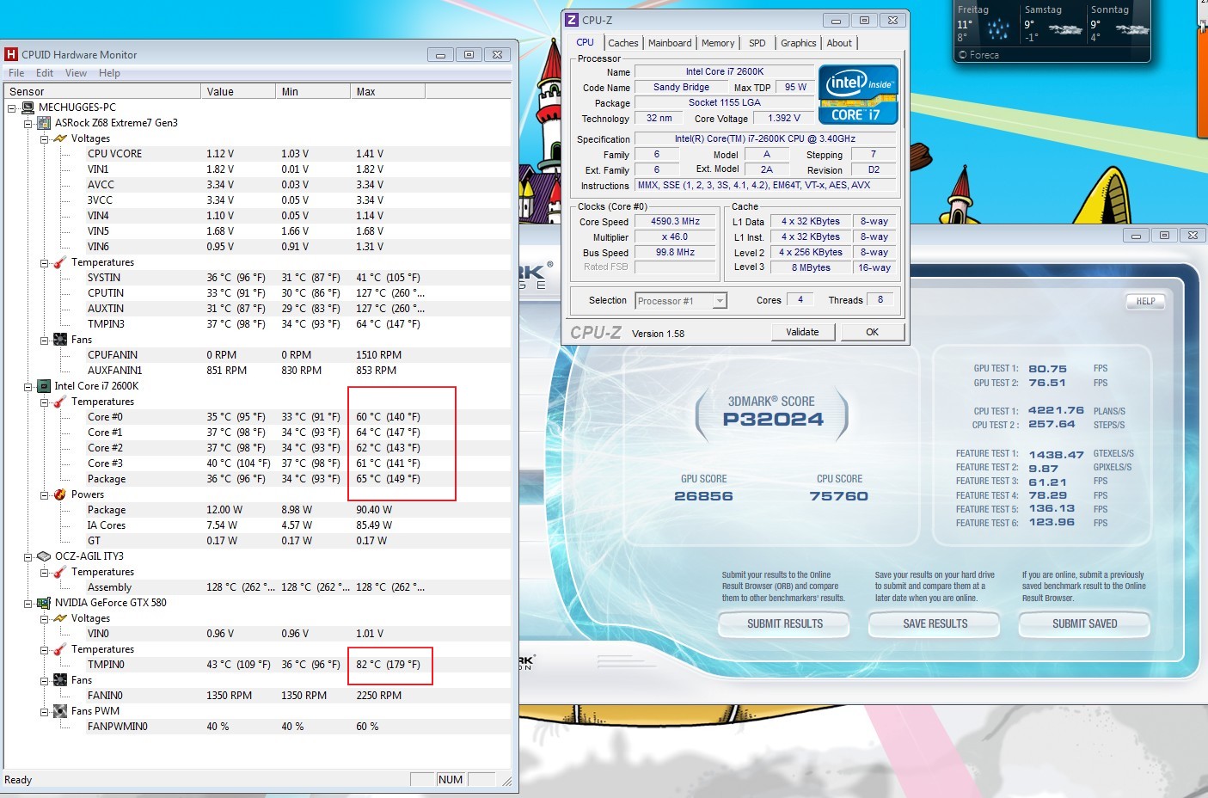Click the Validate button in CPU-Z
This screenshot has height=798, width=1208.
pyautogui.click(x=802, y=332)
